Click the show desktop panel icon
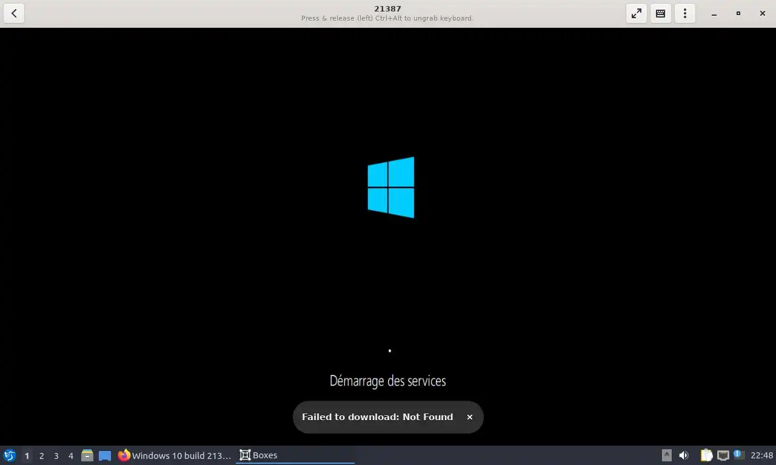776x465 pixels. (105, 455)
